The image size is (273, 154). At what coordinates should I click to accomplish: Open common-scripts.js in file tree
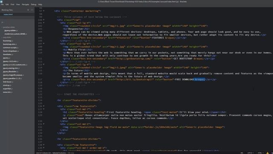point(11,47)
